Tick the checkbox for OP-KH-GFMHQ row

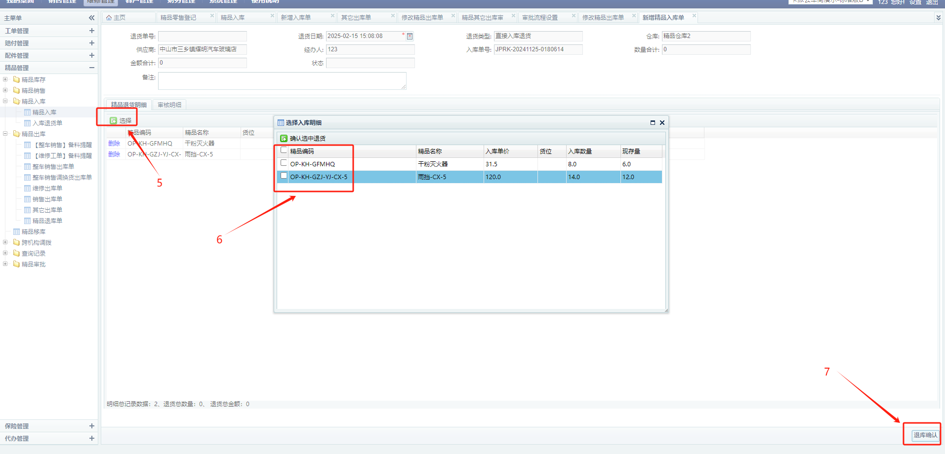(284, 163)
